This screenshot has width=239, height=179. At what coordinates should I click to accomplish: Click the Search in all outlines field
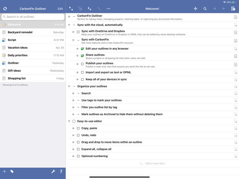click(33, 17)
